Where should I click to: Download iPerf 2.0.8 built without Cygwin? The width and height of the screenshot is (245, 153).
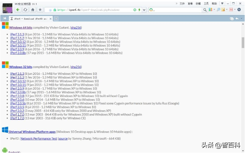pyautogui.click(x=17, y=96)
